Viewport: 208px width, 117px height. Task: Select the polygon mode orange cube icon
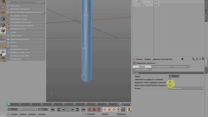(3, 31)
